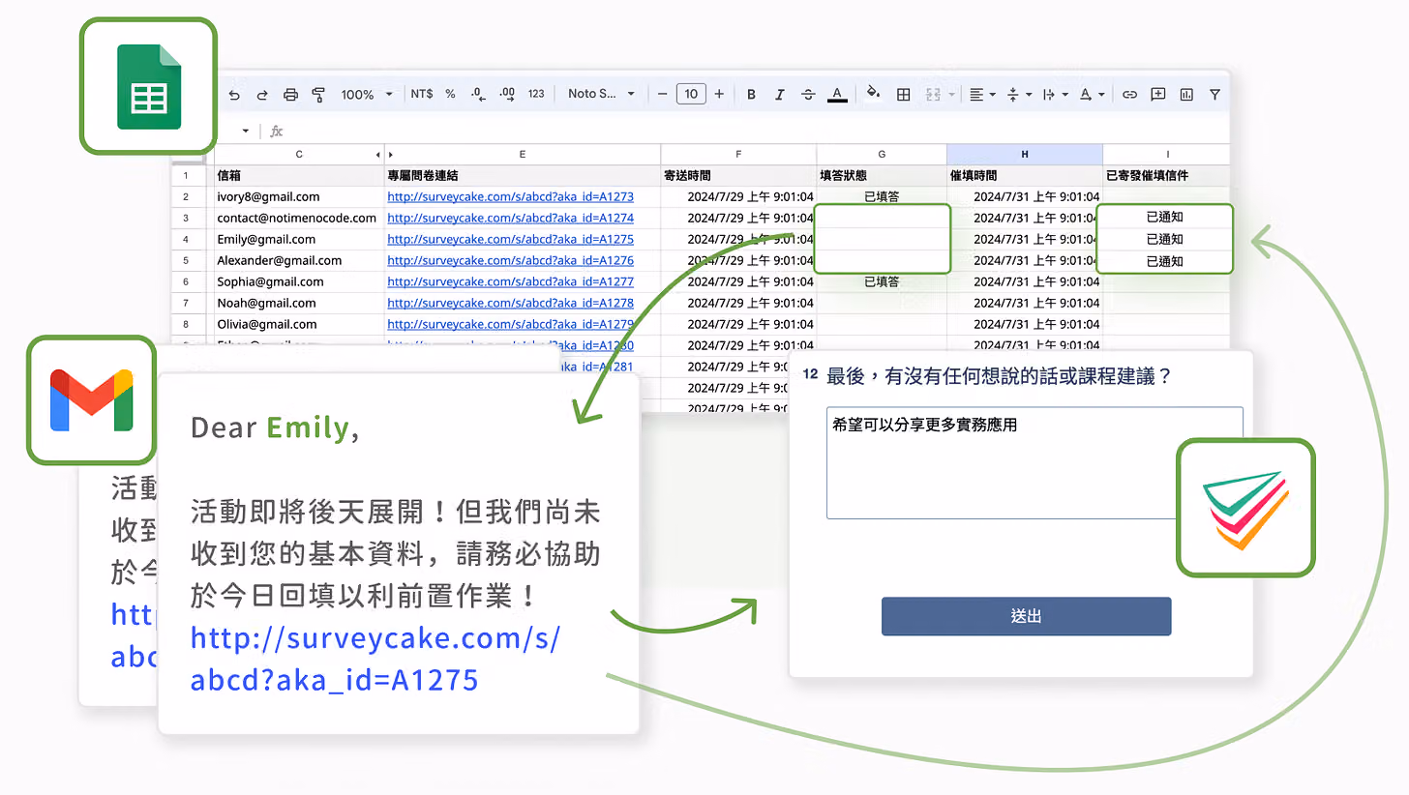Toggle Italic formatting
Image resolution: width=1409 pixels, height=795 pixels.
point(779,95)
